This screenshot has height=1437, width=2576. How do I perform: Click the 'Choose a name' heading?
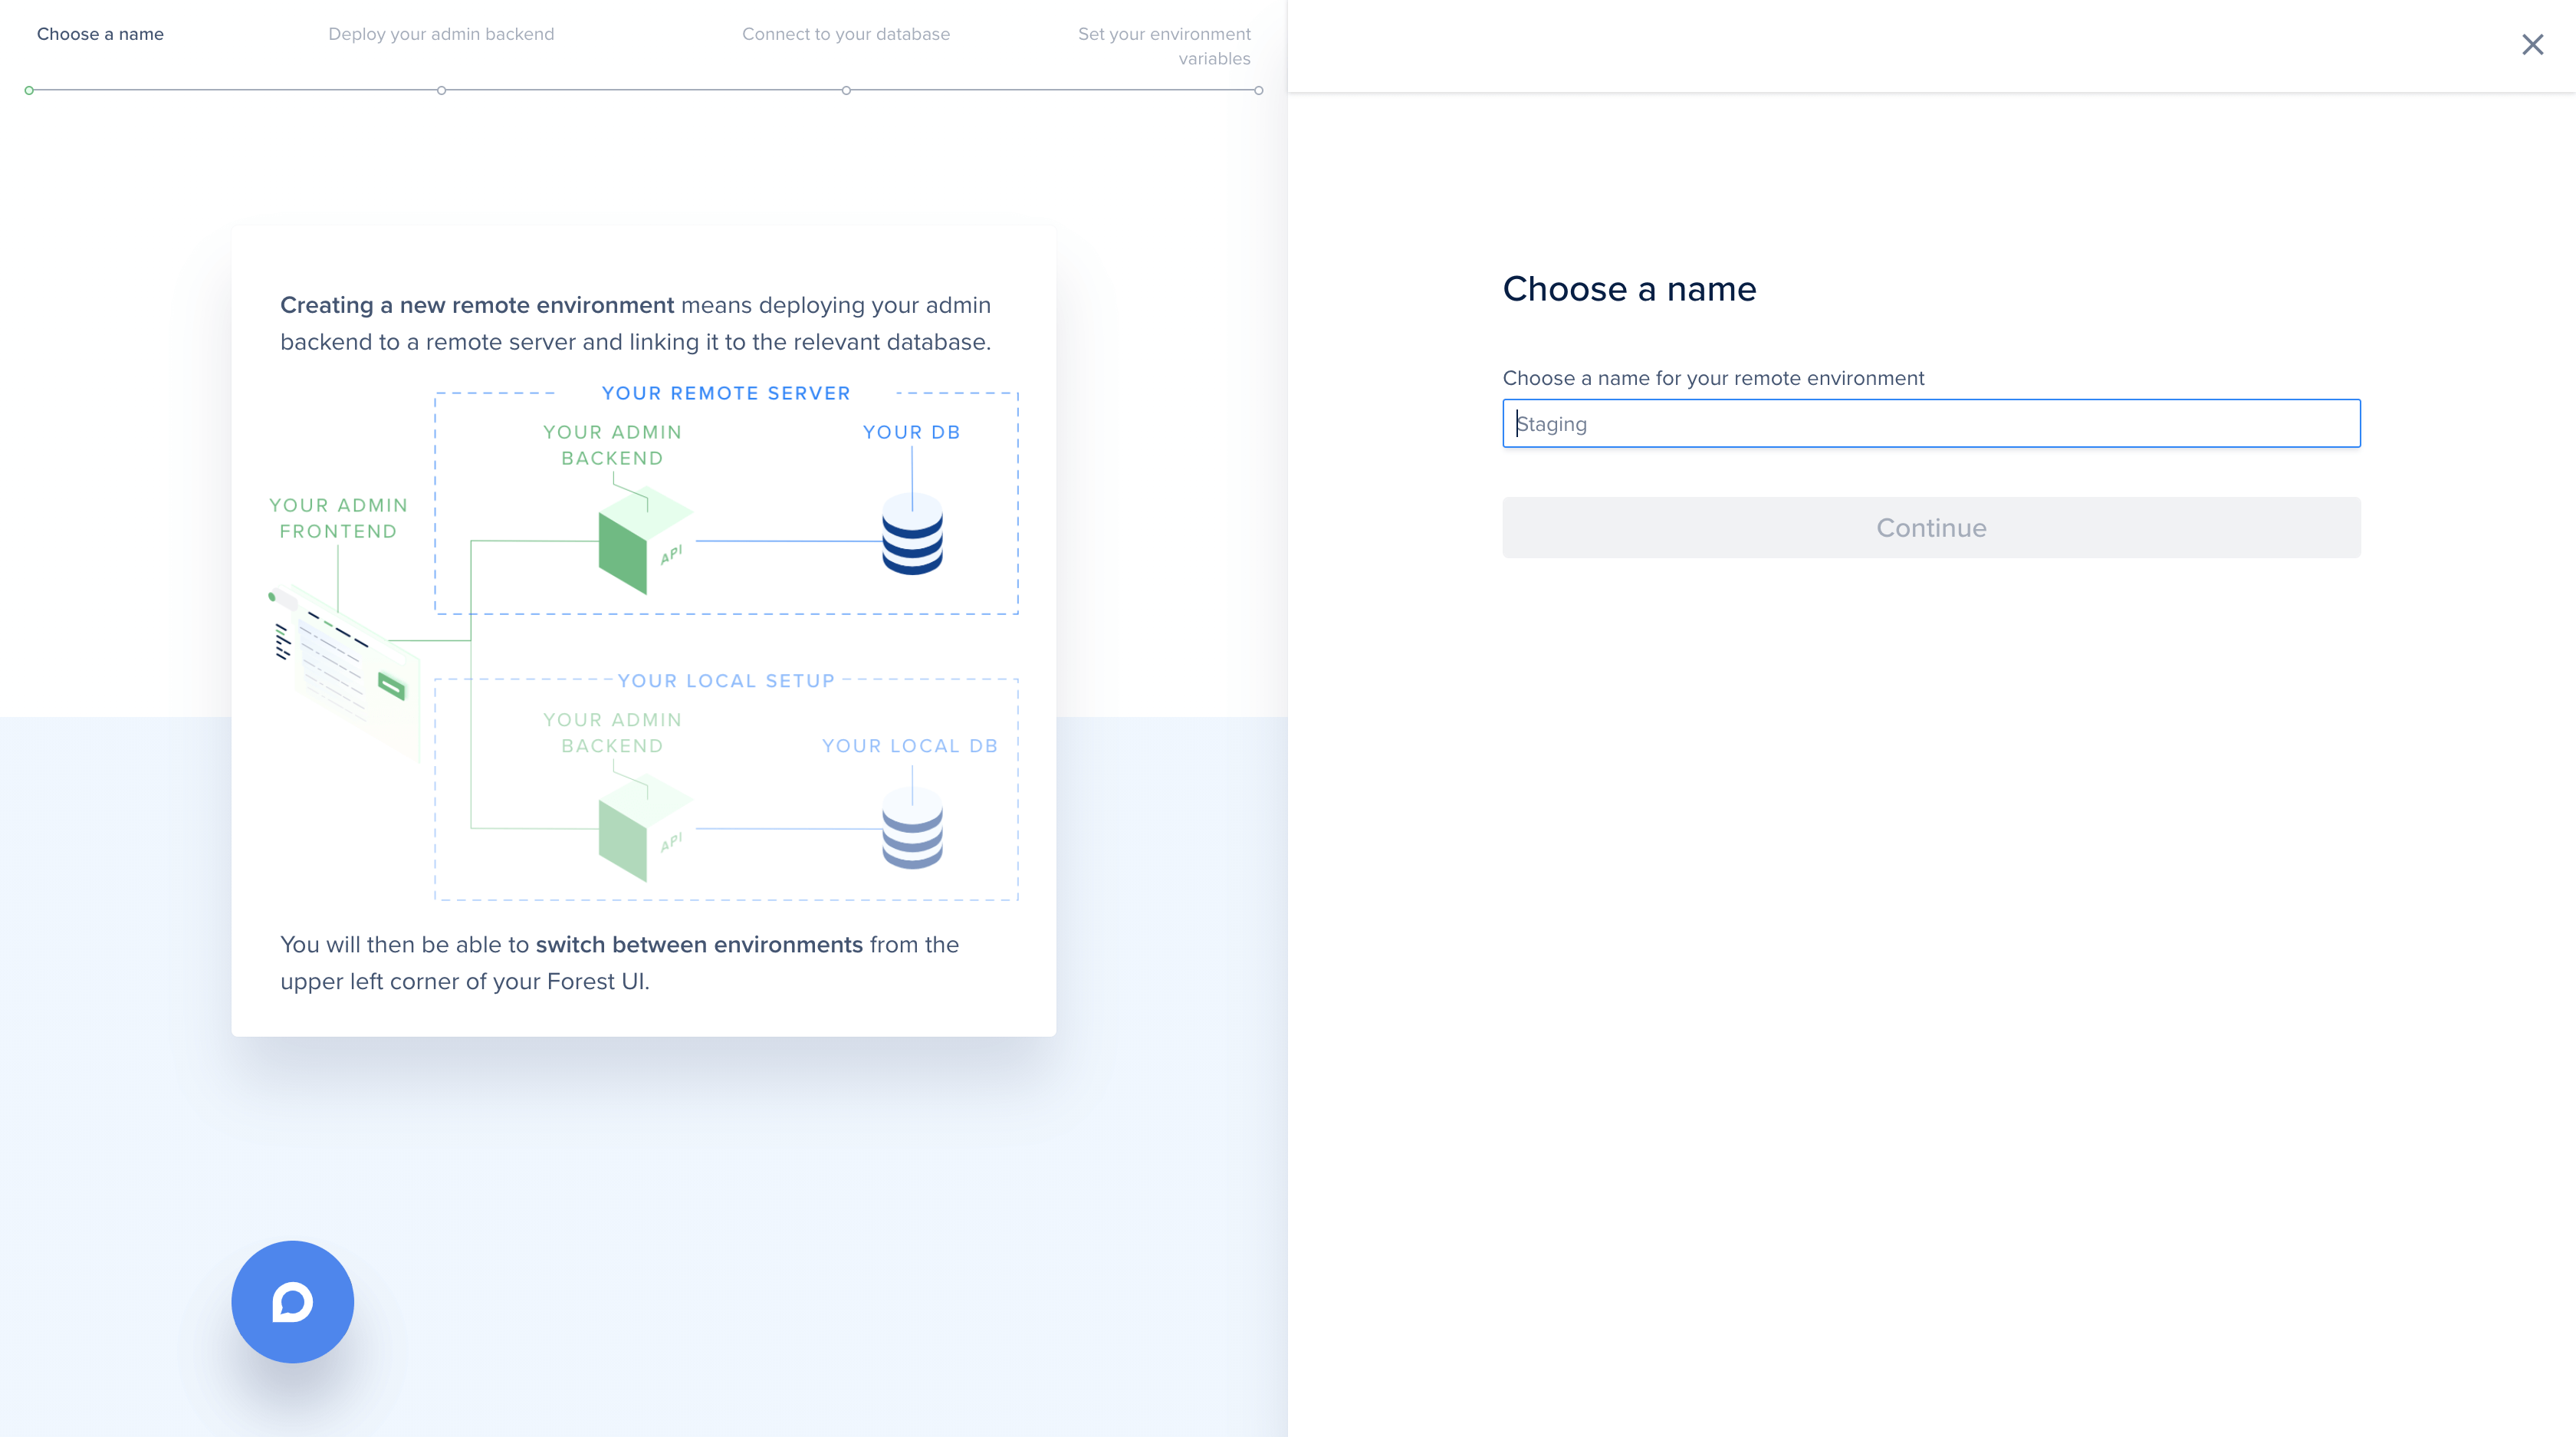(x=1629, y=289)
